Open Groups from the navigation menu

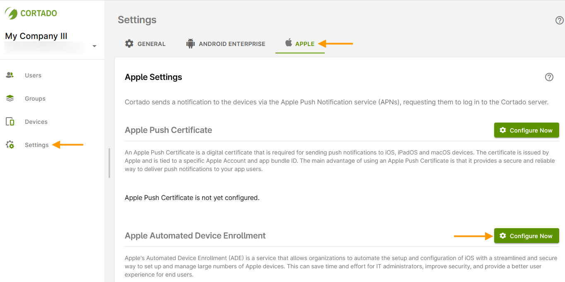click(35, 98)
